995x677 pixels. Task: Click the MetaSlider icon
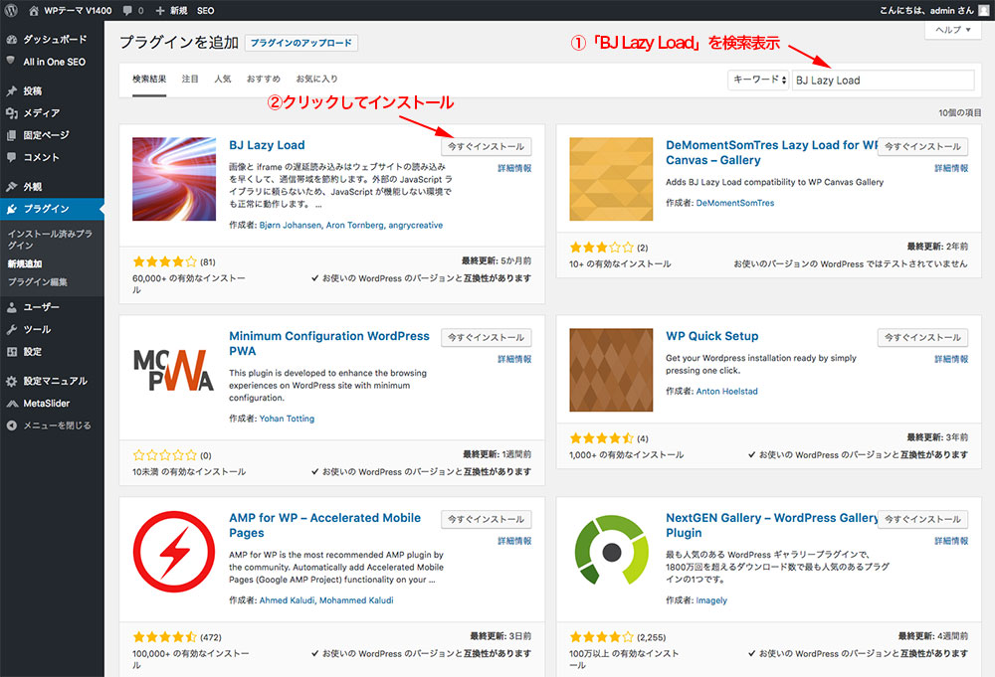click(11, 404)
